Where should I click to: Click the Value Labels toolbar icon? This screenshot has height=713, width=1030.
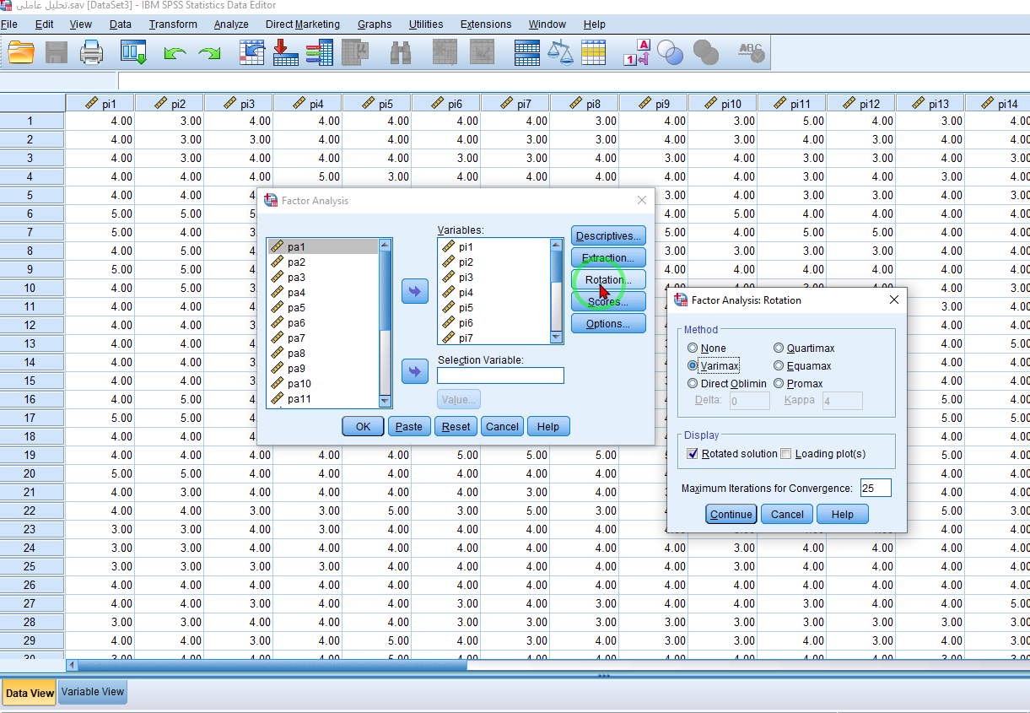tap(637, 53)
